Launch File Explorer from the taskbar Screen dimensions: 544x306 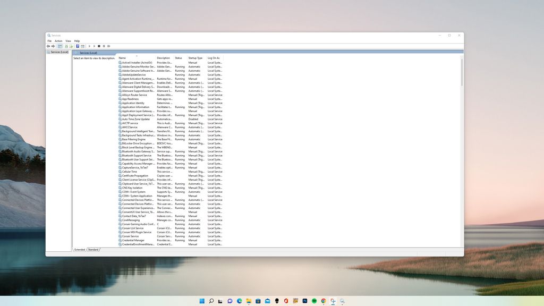(249, 301)
